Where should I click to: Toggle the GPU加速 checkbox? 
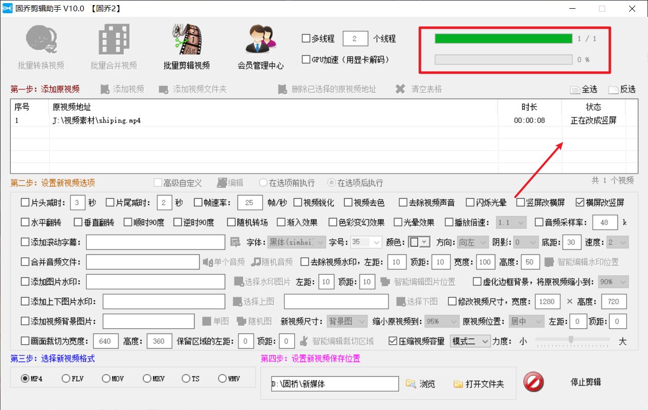[306, 59]
